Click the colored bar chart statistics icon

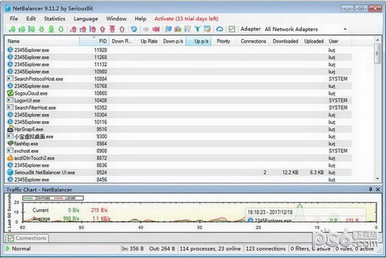[178, 30]
